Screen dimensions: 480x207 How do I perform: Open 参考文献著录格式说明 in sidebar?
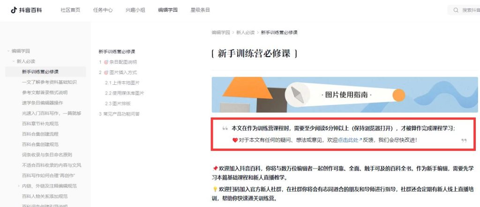[45, 92]
